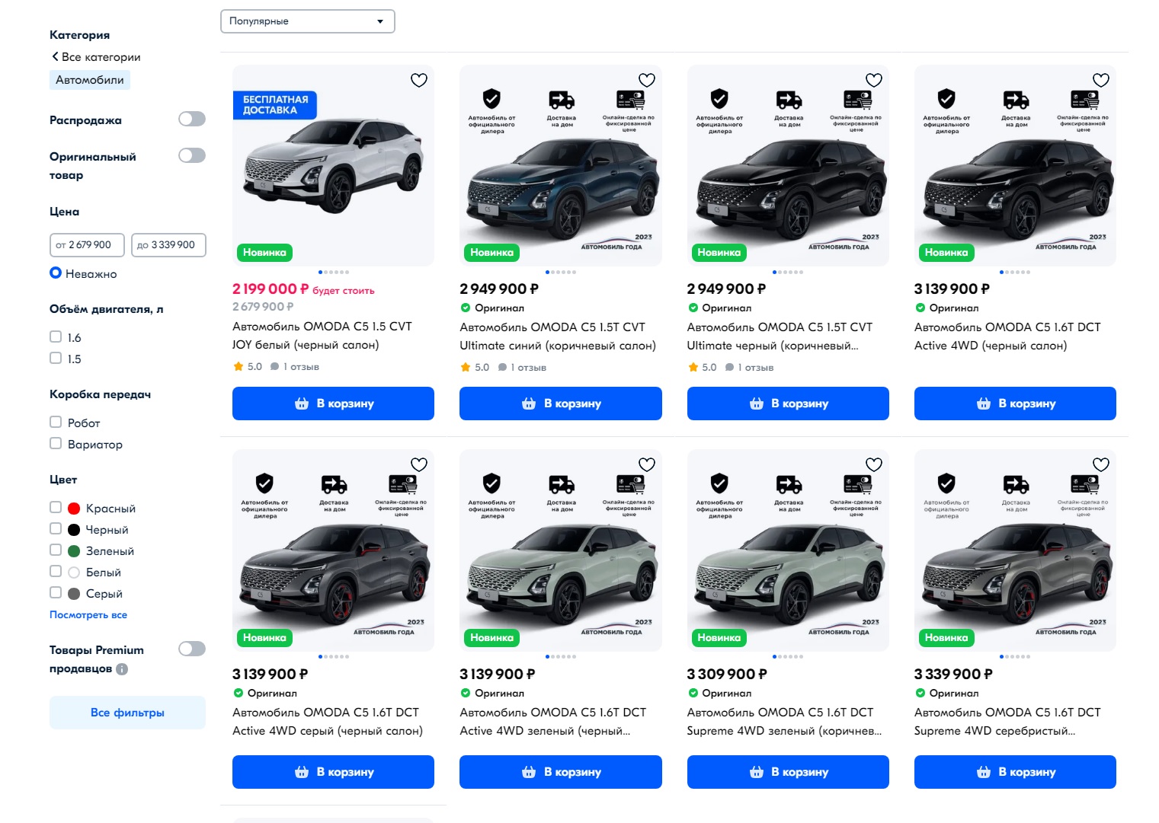Select the Красный color swatch filter
1159x823 pixels.
(74, 509)
